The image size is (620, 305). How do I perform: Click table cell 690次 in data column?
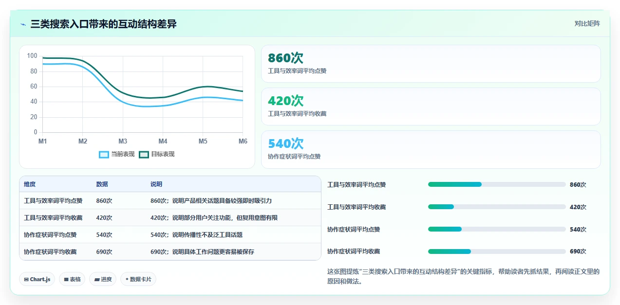click(104, 252)
